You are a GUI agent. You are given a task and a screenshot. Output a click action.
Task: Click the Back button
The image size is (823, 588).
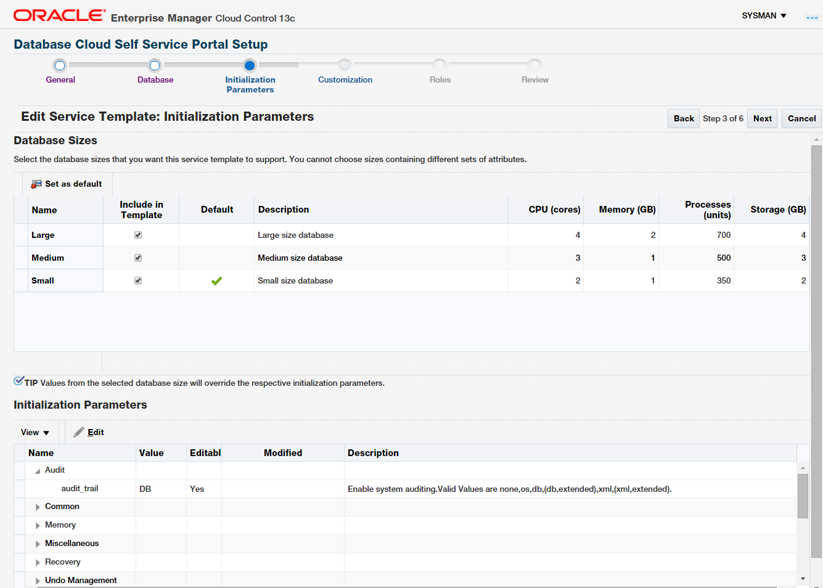(x=684, y=118)
